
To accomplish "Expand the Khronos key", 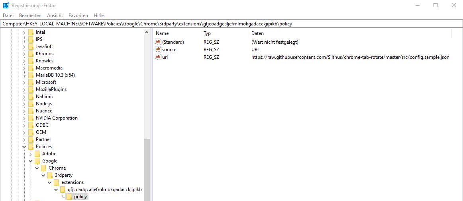I will pyautogui.click(x=24, y=54).
